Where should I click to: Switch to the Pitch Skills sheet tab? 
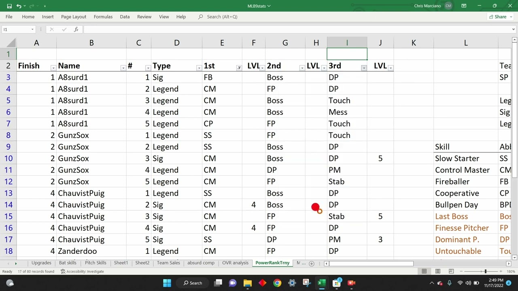[96, 263]
